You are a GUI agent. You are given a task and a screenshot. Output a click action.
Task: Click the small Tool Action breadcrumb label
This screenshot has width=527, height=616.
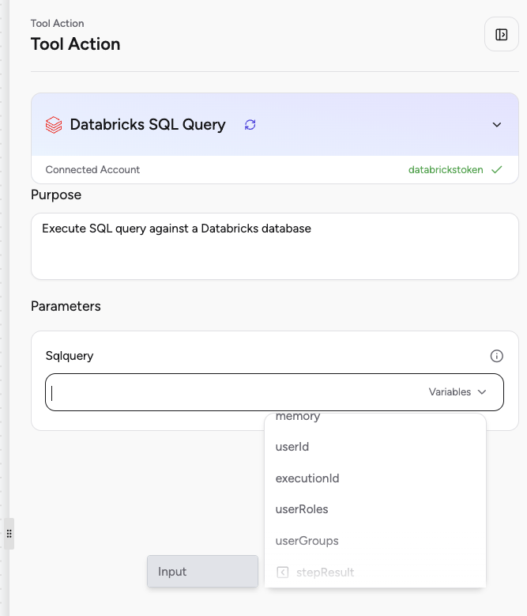58,23
